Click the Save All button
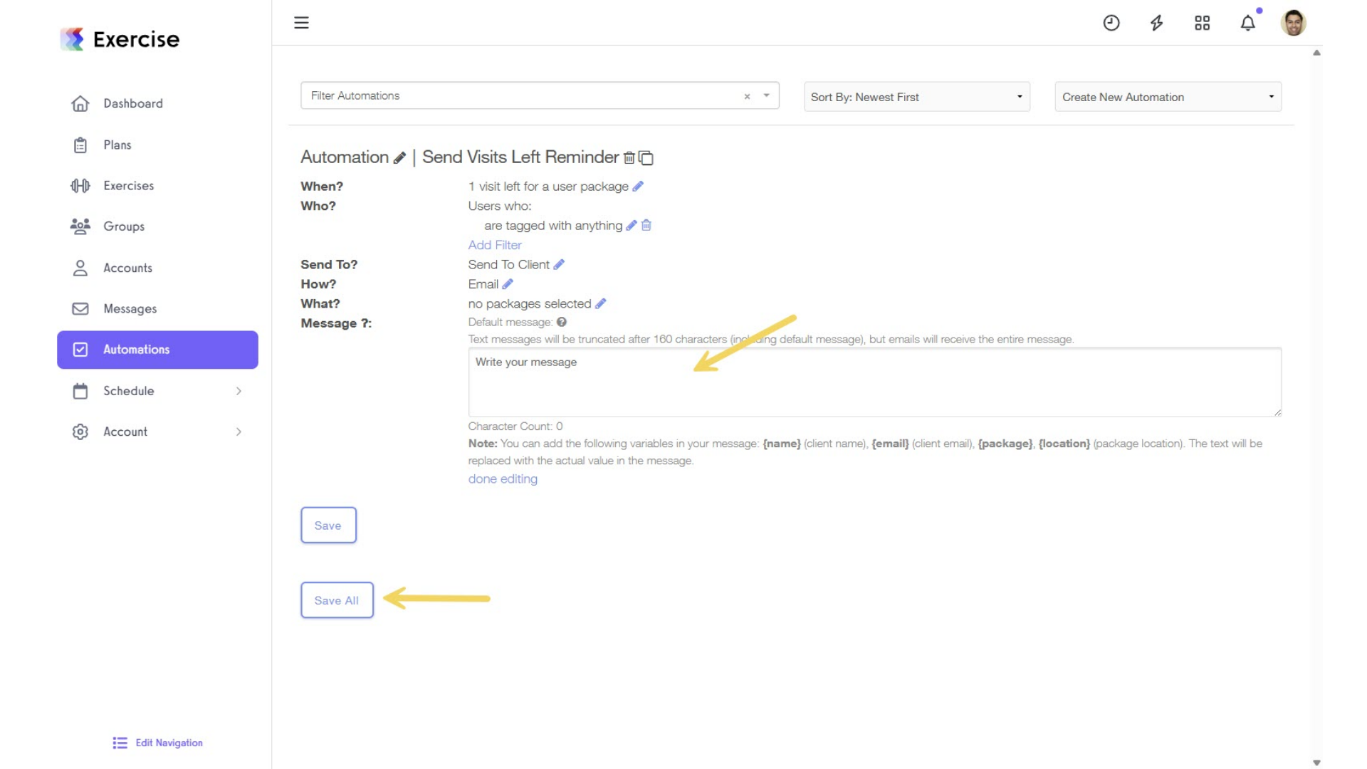The height and width of the screenshot is (769, 1367). [337, 600]
